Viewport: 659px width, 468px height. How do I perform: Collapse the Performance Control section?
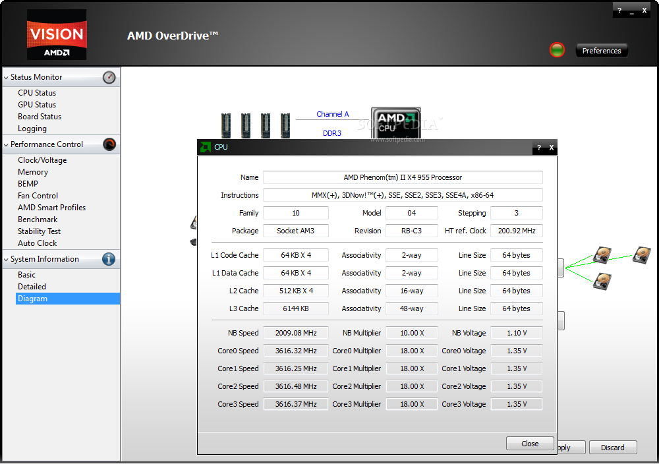6,144
